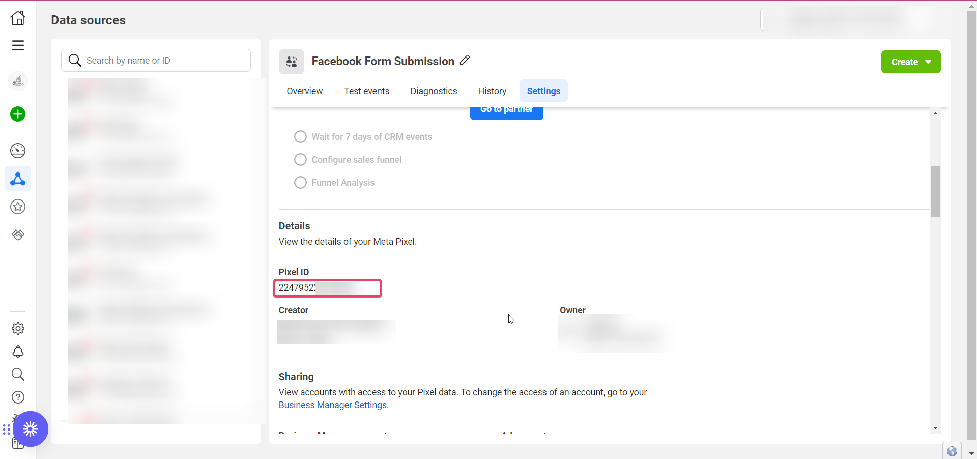977x459 pixels.
Task: Open the notifications bell icon
Action: pos(18,352)
